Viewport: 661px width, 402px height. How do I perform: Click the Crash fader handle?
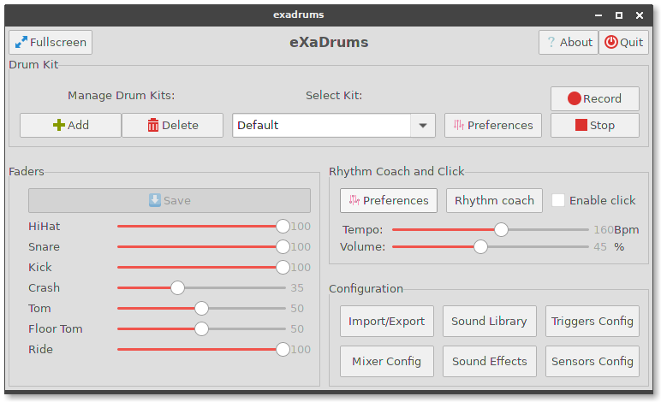pyautogui.click(x=177, y=288)
